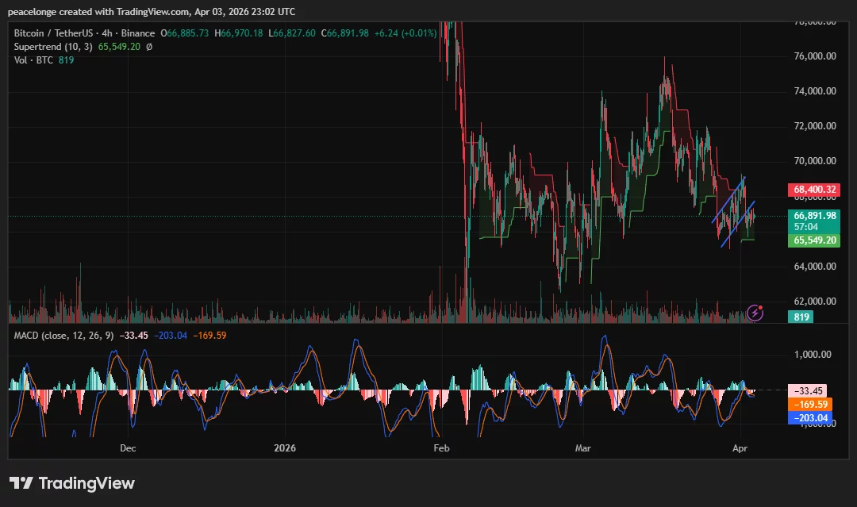Screen dimensions: 857x507
Task: Click the Feb label on the time axis
Action: 441,447
